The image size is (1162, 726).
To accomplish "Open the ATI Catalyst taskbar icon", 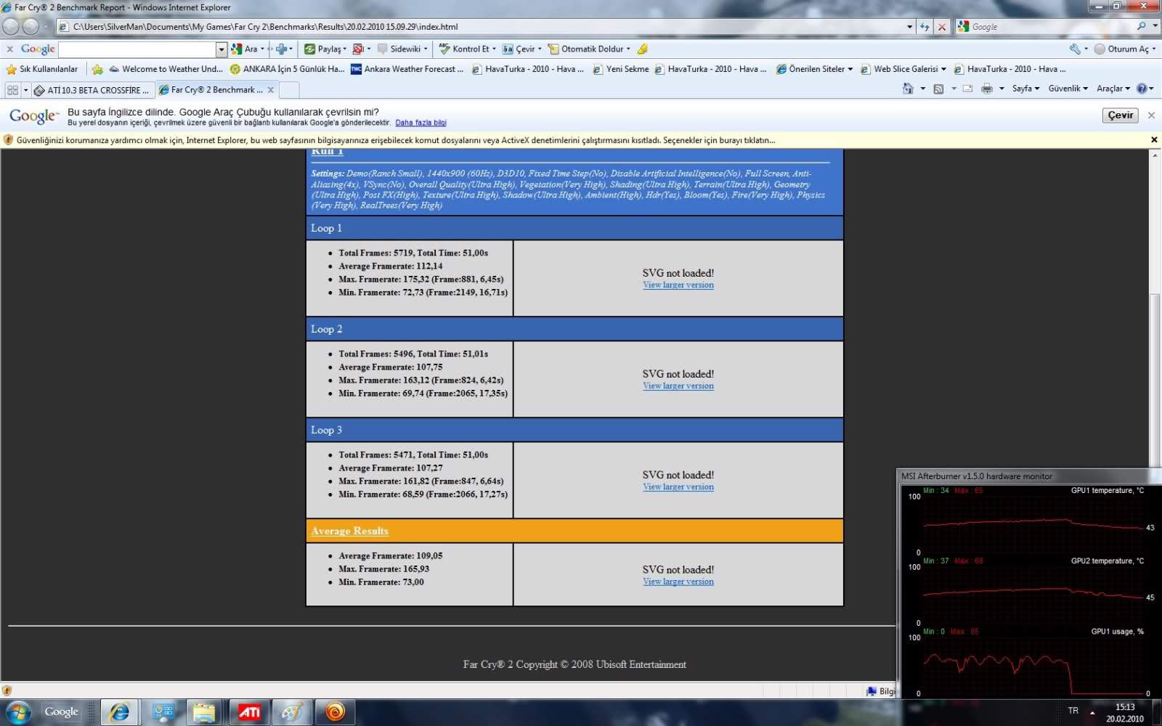I will pyautogui.click(x=250, y=712).
